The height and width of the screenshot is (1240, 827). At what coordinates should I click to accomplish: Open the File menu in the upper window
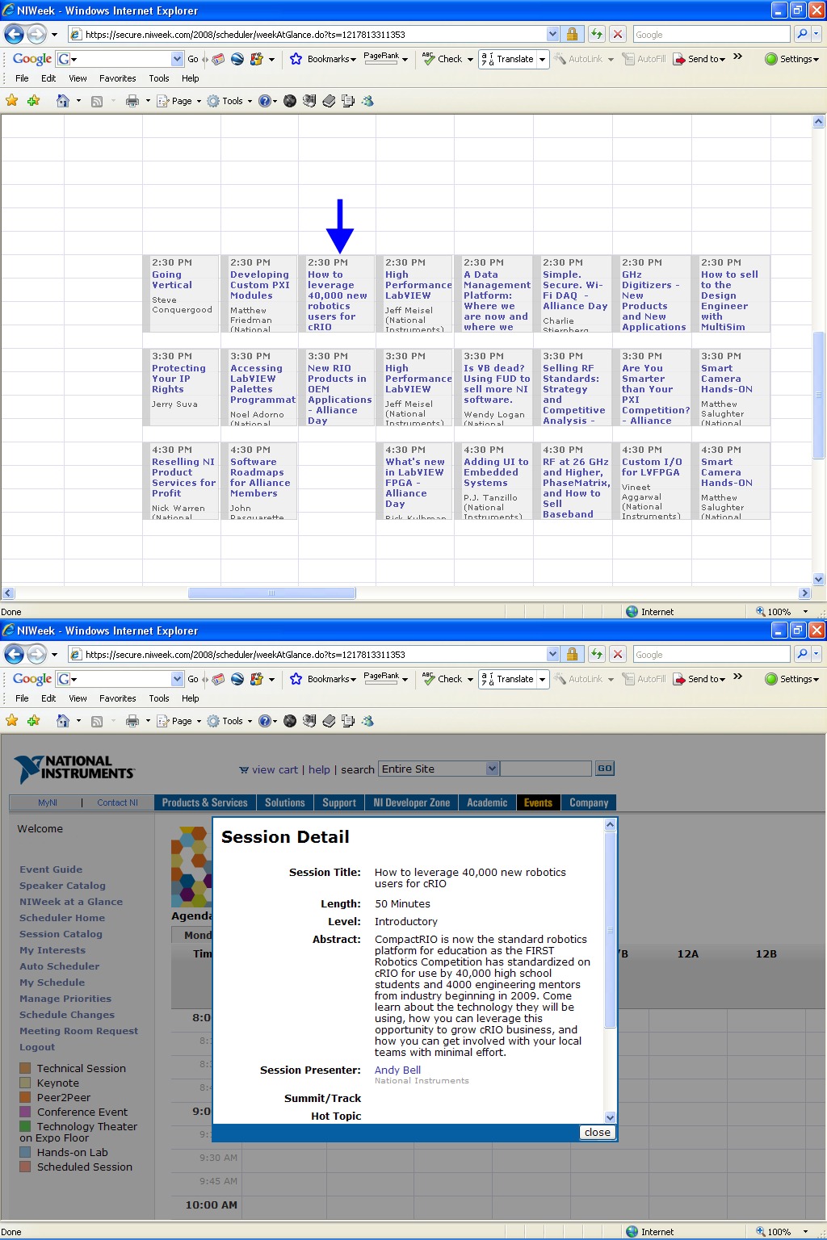pyautogui.click(x=22, y=78)
